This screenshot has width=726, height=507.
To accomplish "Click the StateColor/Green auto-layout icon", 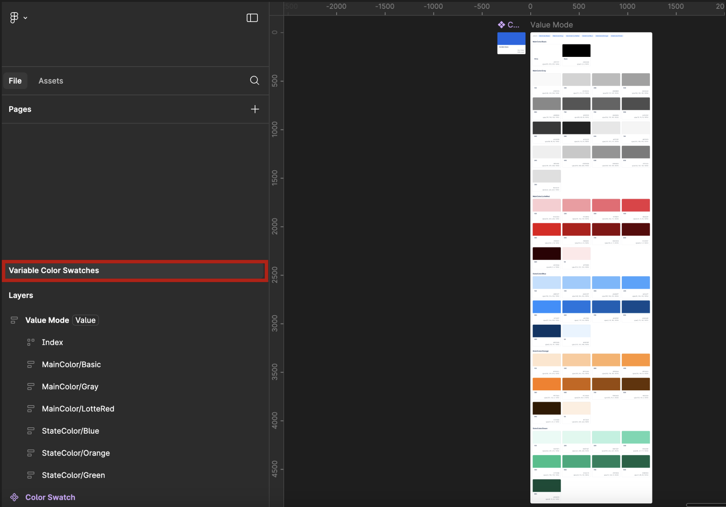I will 31,475.
